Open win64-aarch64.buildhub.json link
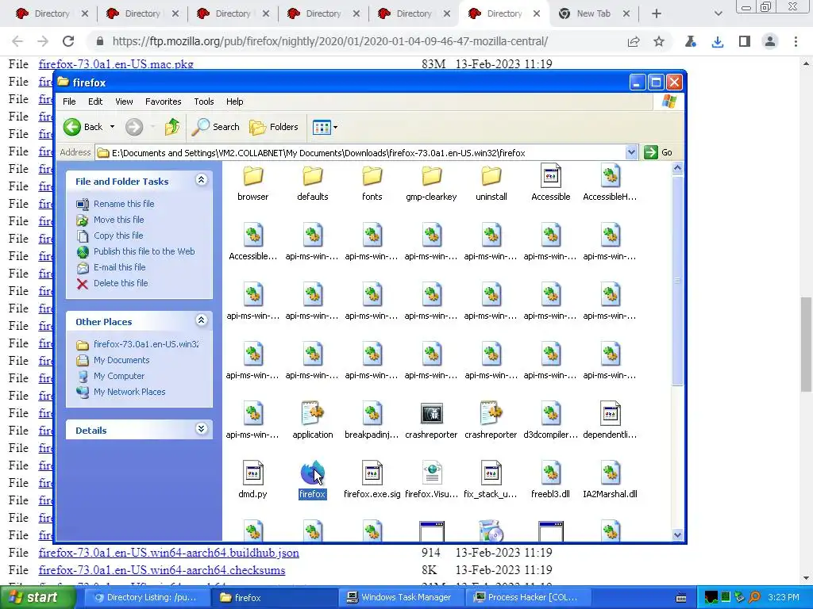 point(168,553)
